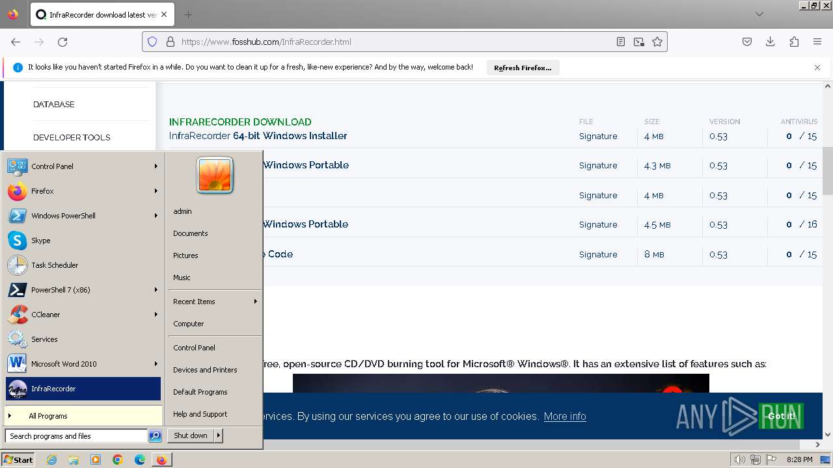The image size is (833, 468).
Task: Click the shield tracking protection icon
Action: [x=152, y=42]
